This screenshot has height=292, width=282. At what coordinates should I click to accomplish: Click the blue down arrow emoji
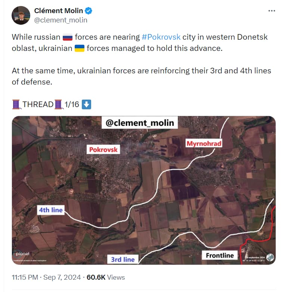[x=86, y=104]
